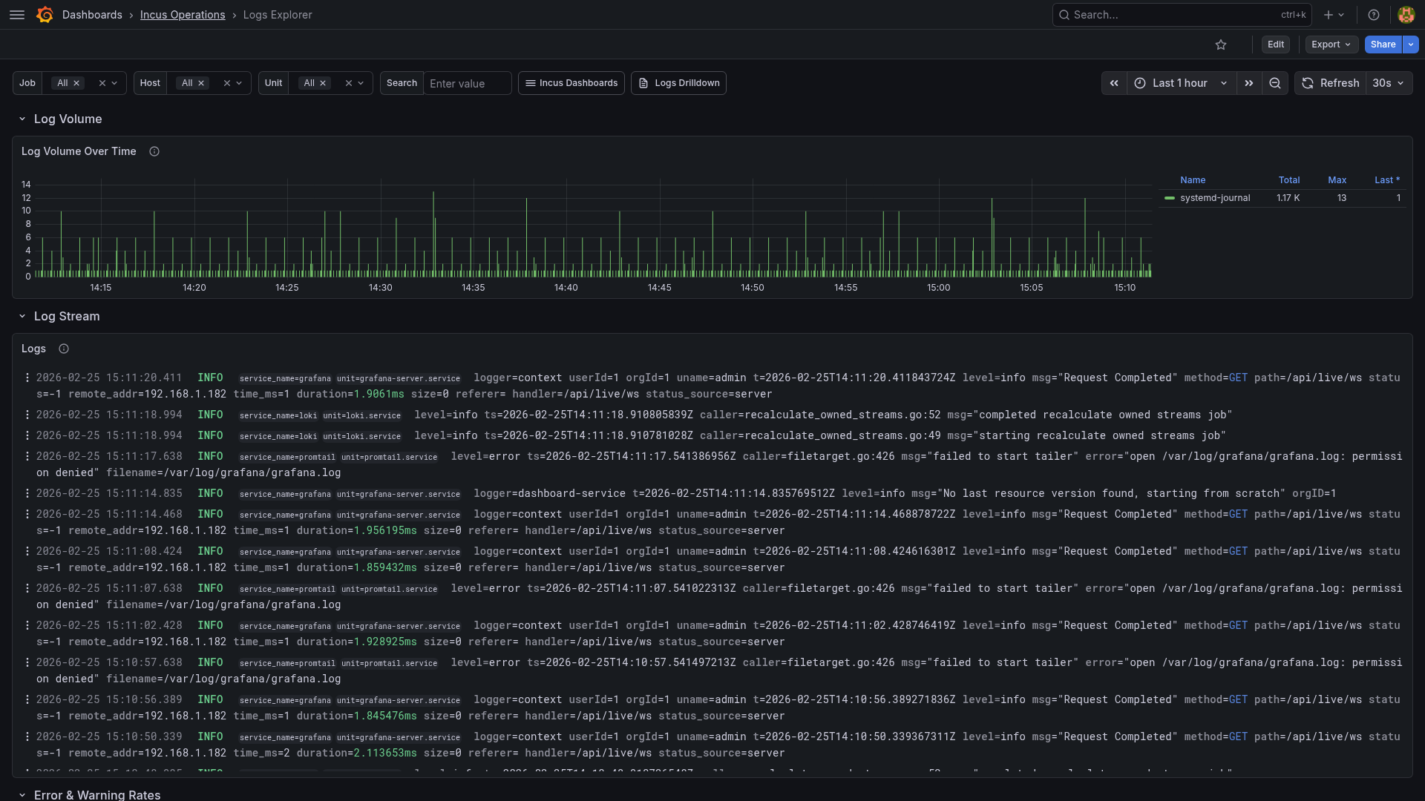Open the 30s refresh interval dropdown
The width and height of the screenshot is (1425, 801).
click(1389, 83)
